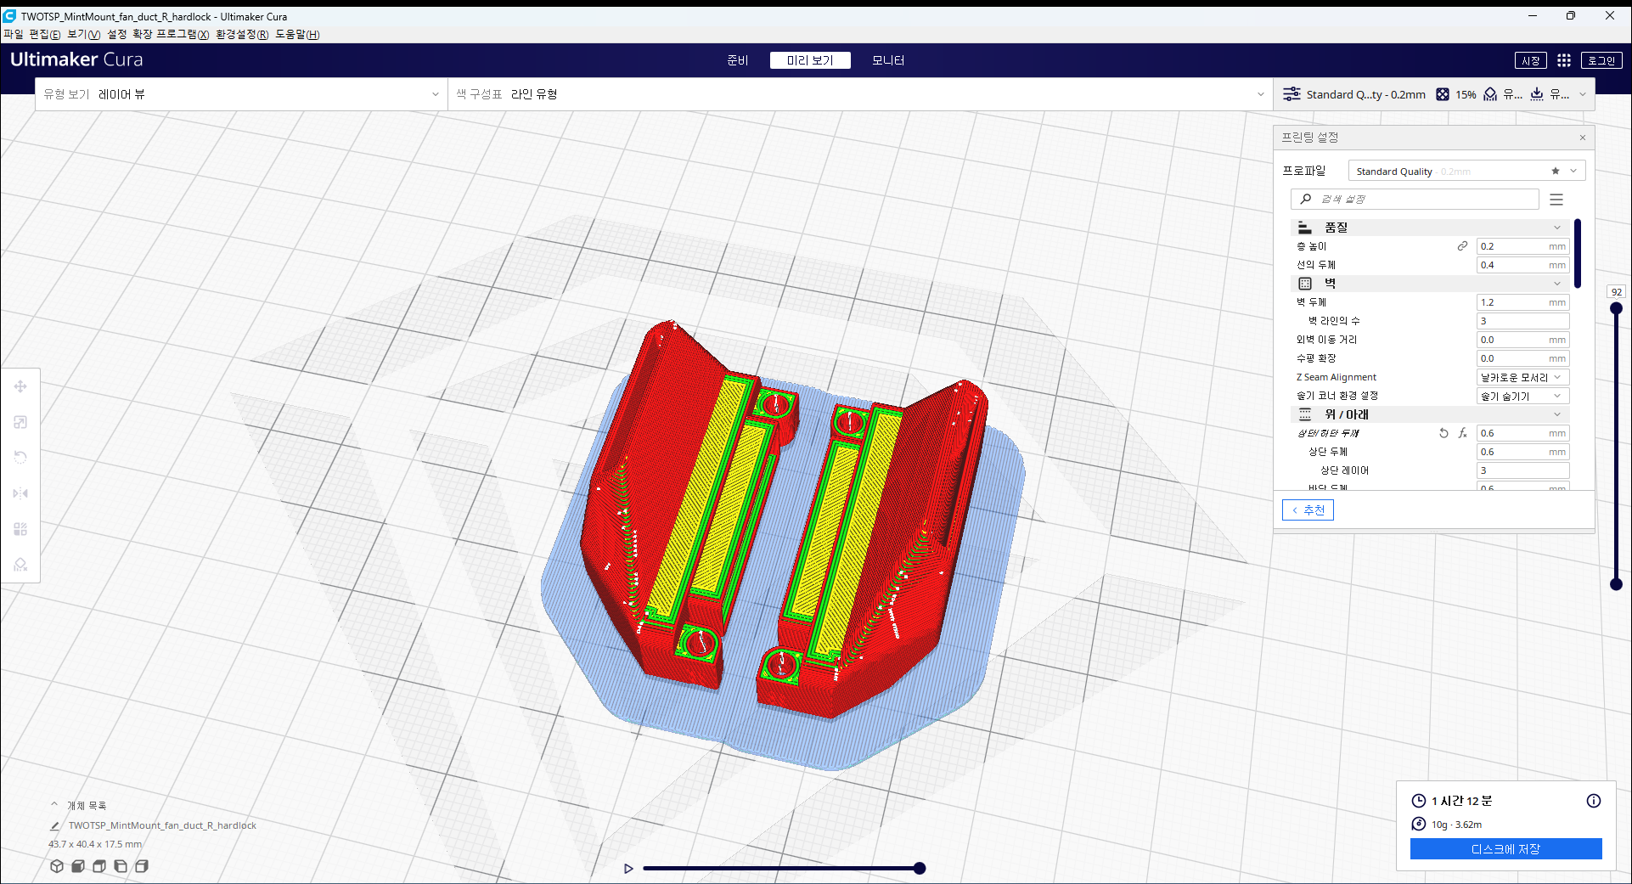
Task: Open the 시장 marketplace button
Action: pos(1531,60)
